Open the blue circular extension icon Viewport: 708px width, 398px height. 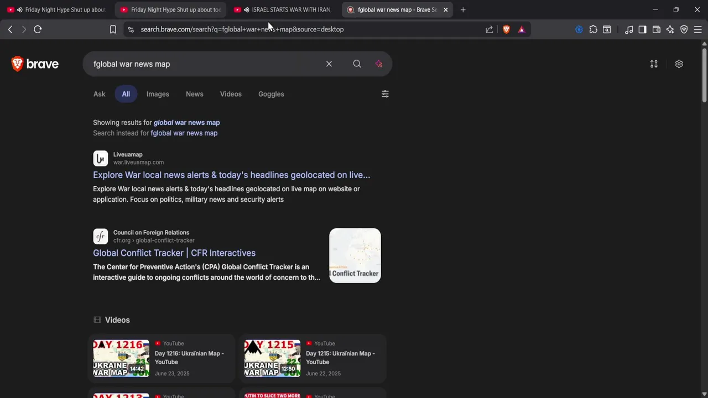(579, 29)
